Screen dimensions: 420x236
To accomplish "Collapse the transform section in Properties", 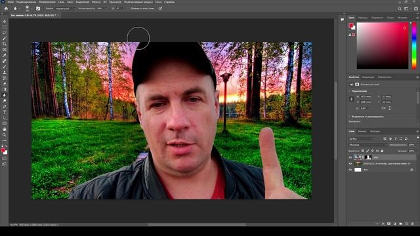I will [350, 91].
